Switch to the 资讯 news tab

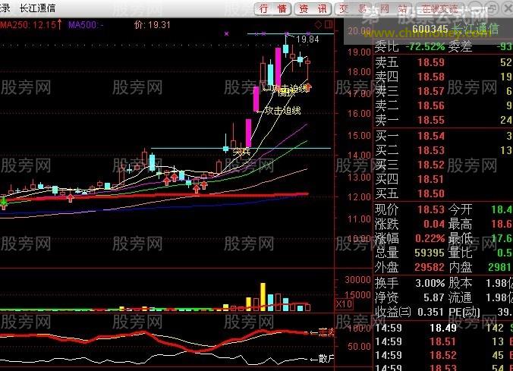pos(313,8)
